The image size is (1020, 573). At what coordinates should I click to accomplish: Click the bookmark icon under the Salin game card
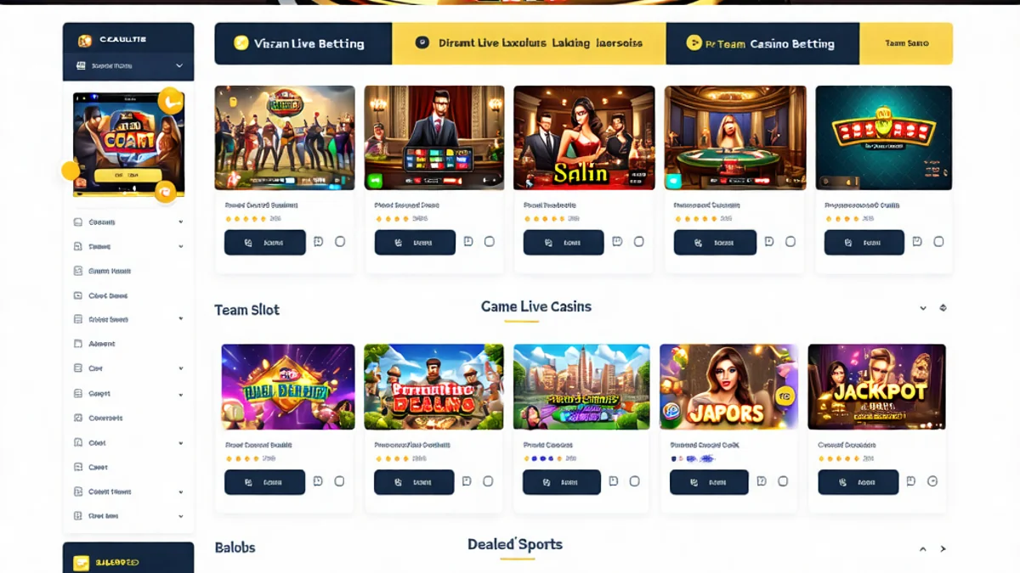point(617,242)
